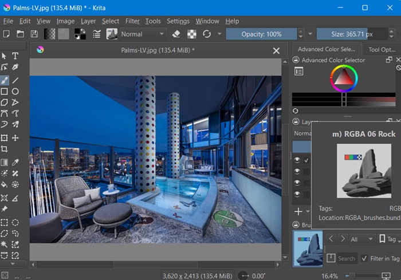This screenshot has height=280, width=401.
Task: Select the Freehand Brush tool
Action: [x=5, y=80]
